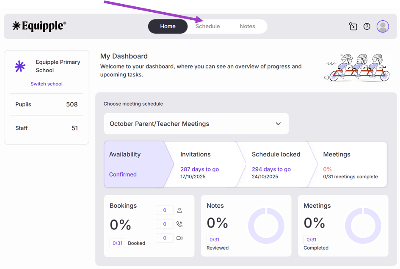Image resolution: width=400 pixels, height=269 pixels.
Task: Select the Availability Confirmed step
Action: click(135, 164)
